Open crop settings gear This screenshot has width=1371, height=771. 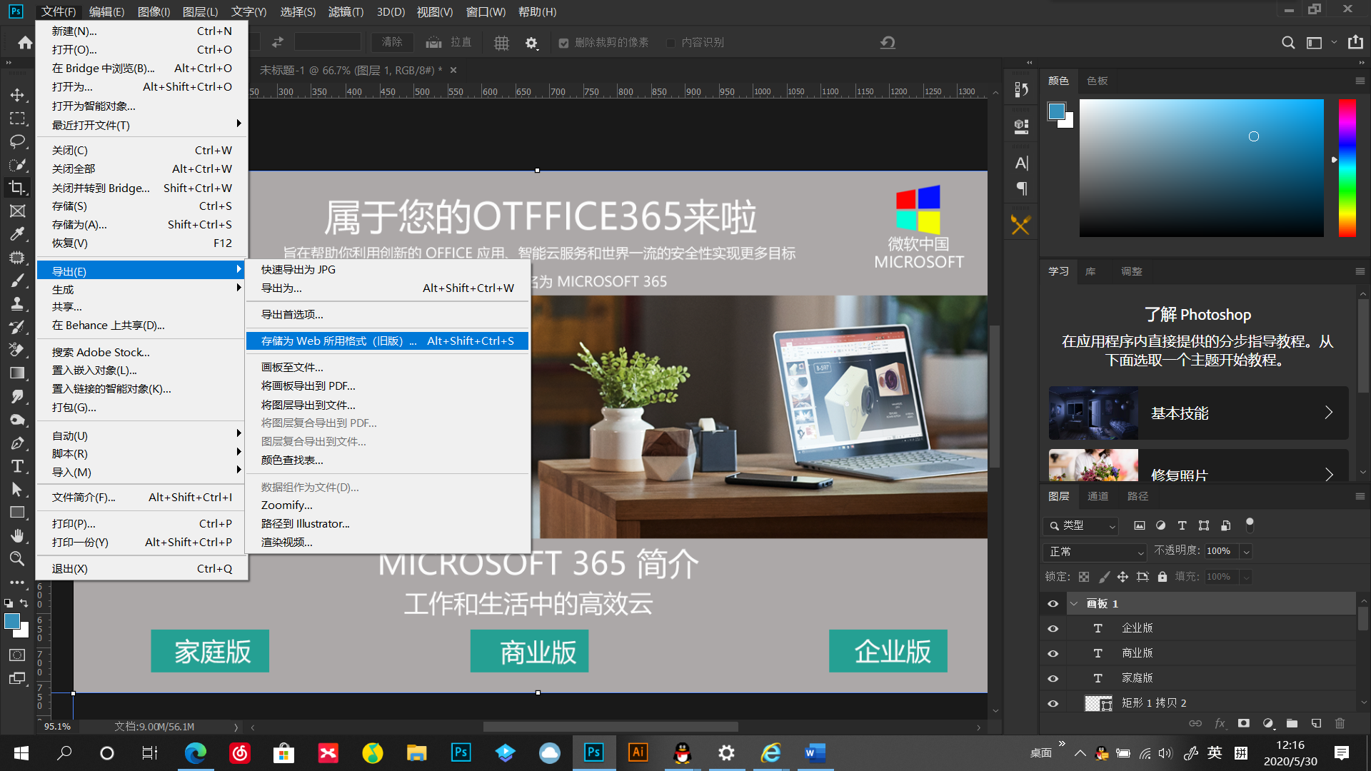(x=531, y=43)
